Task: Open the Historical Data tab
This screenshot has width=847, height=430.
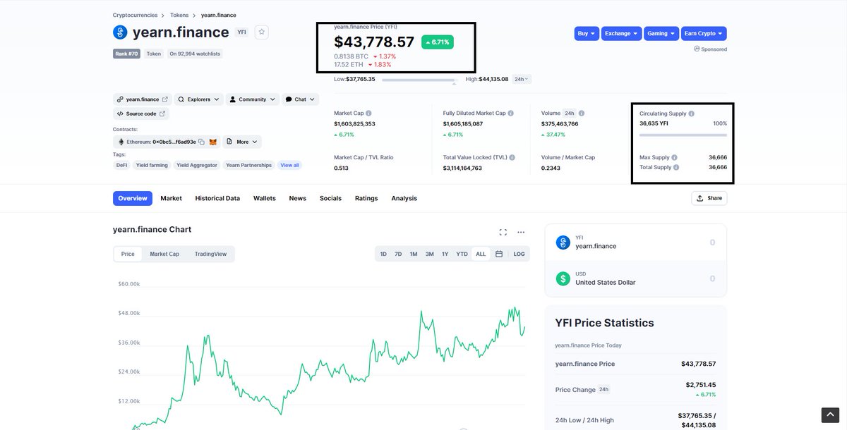Action: (x=217, y=198)
